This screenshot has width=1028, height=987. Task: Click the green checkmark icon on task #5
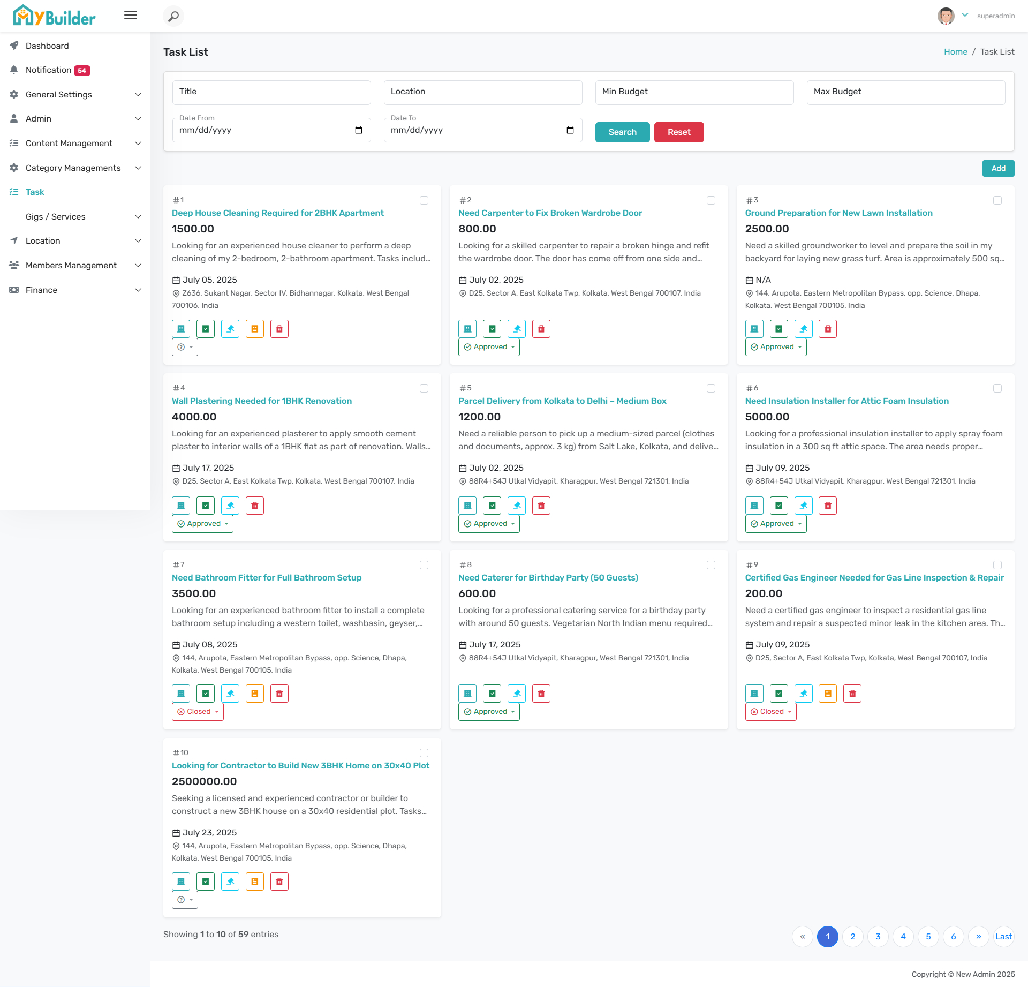[x=492, y=506]
